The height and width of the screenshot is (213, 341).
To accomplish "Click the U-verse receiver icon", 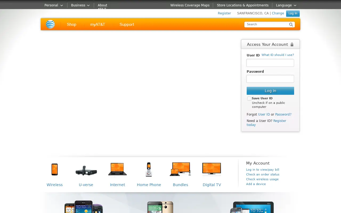I will click(86, 170).
